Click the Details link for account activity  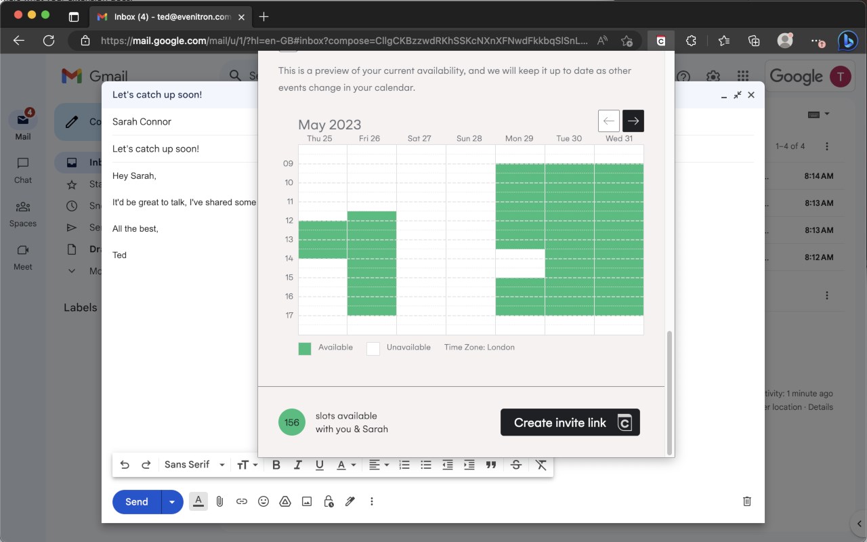pyautogui.click(x=820, y=407)
